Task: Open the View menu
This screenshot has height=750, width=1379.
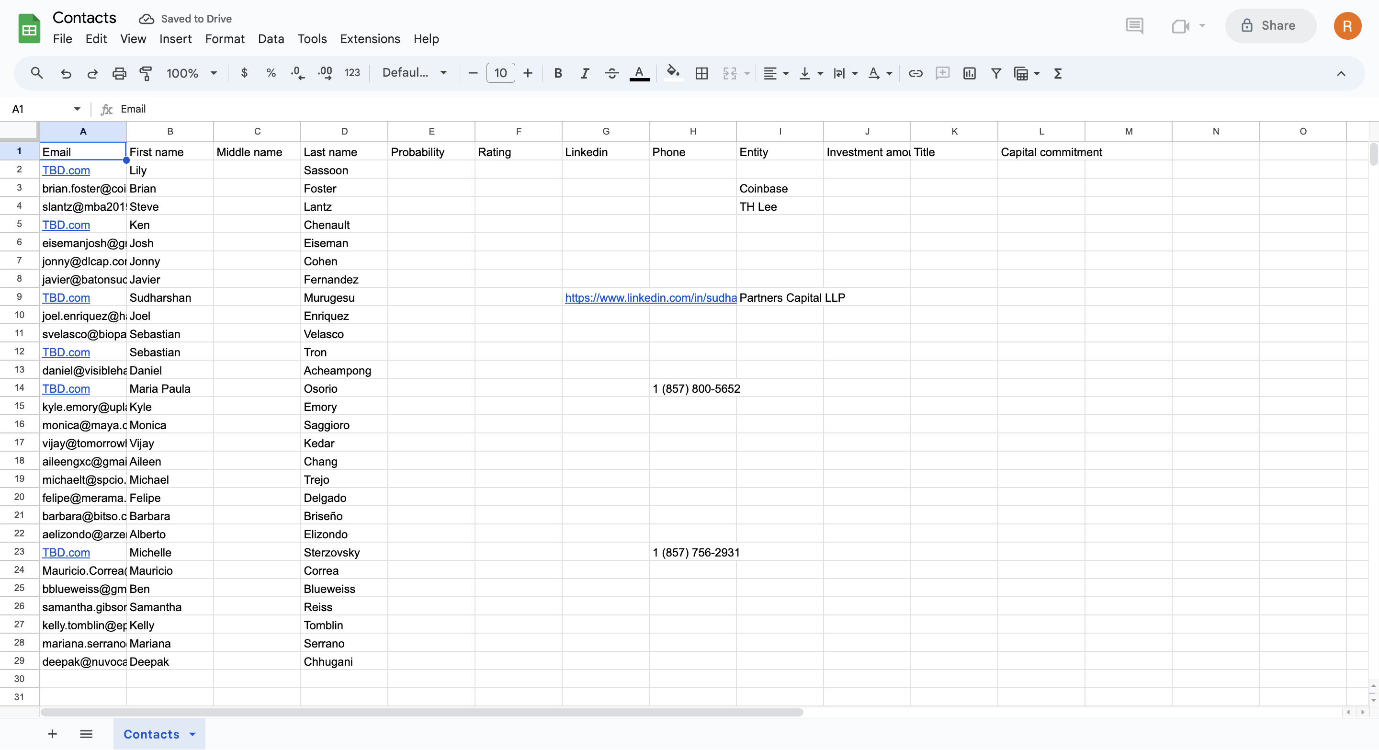Action: coord(133,38)
